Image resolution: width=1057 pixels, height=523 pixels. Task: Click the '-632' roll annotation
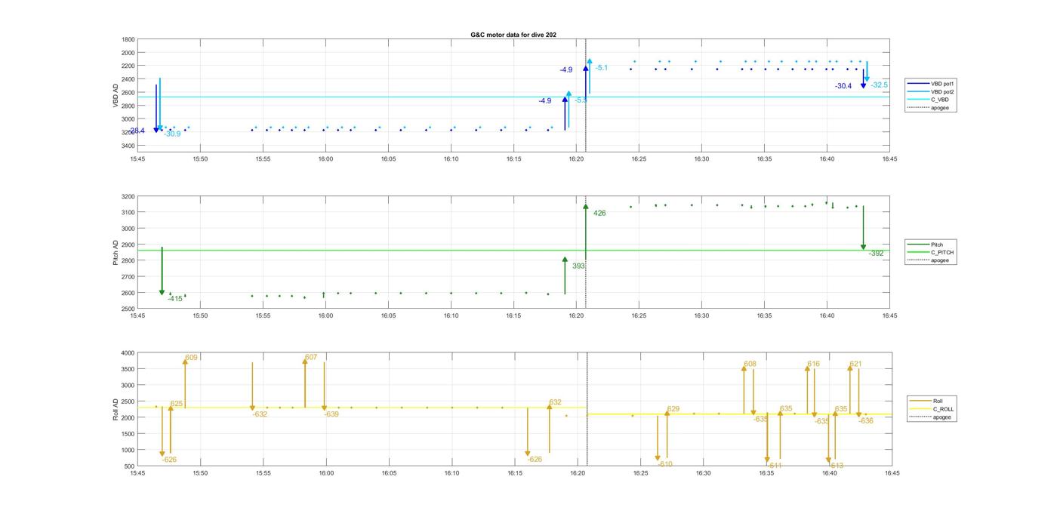point(260,414)
